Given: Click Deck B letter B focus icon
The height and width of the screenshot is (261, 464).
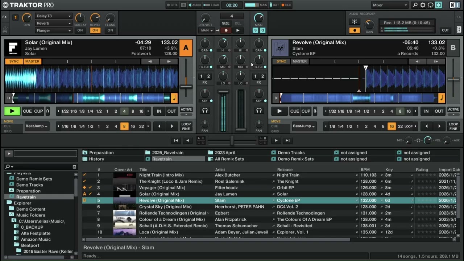Looking at the screenshot, I should 453,48.
